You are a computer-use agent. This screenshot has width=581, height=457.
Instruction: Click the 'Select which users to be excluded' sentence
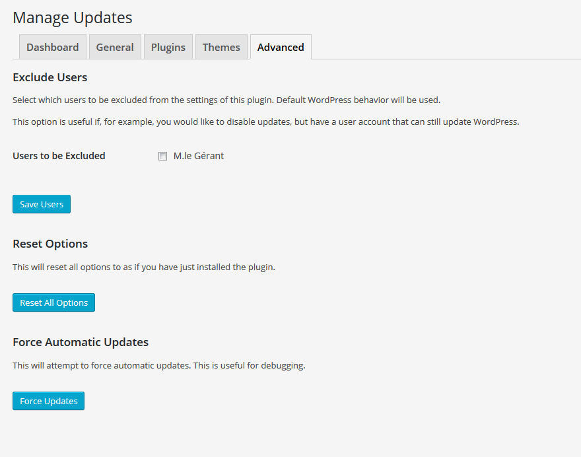tap(143, 100)
